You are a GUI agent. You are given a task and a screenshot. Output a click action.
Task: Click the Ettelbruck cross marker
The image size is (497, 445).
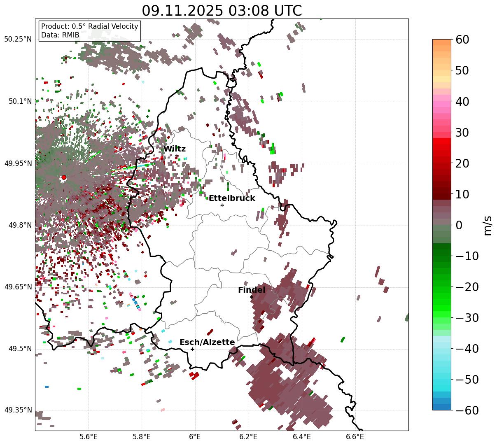tap(222, 205)
